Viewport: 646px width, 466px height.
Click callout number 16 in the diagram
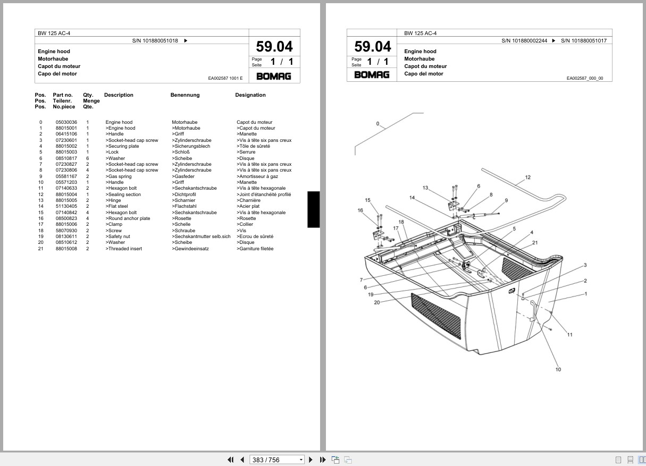tap(360, 210)
